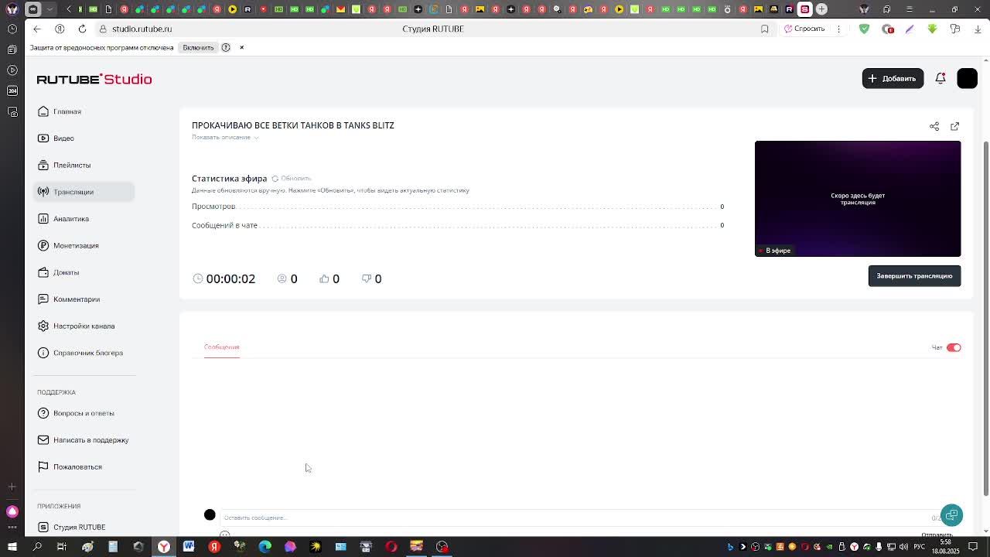Click the viewers count icon
990x557 pixels.
[282, 278]
